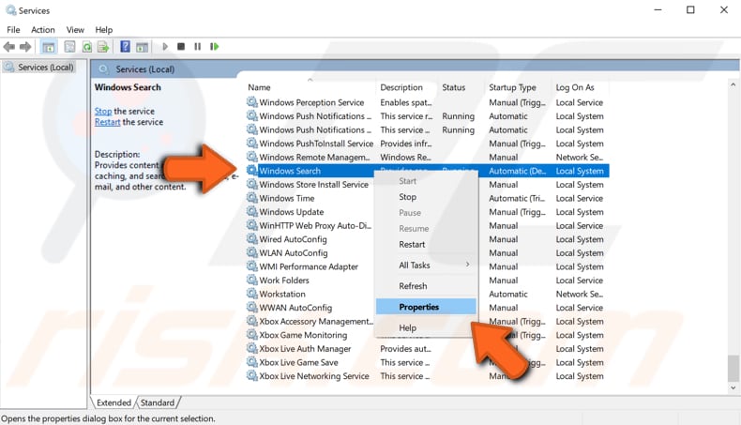Click gear icon next to Xbox Live Game Save
Image resolution: width=741 pixels, height=425 pixels.
pos(252,362)
